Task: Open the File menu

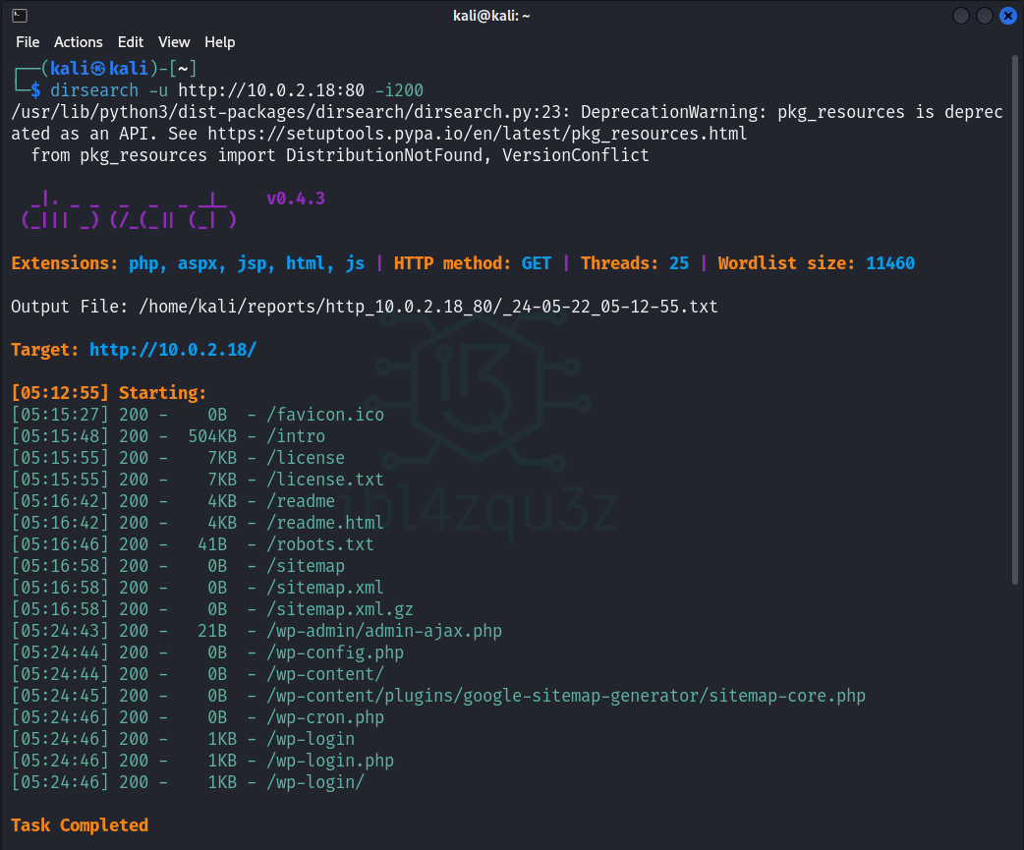Action: (x=28, y=42)
